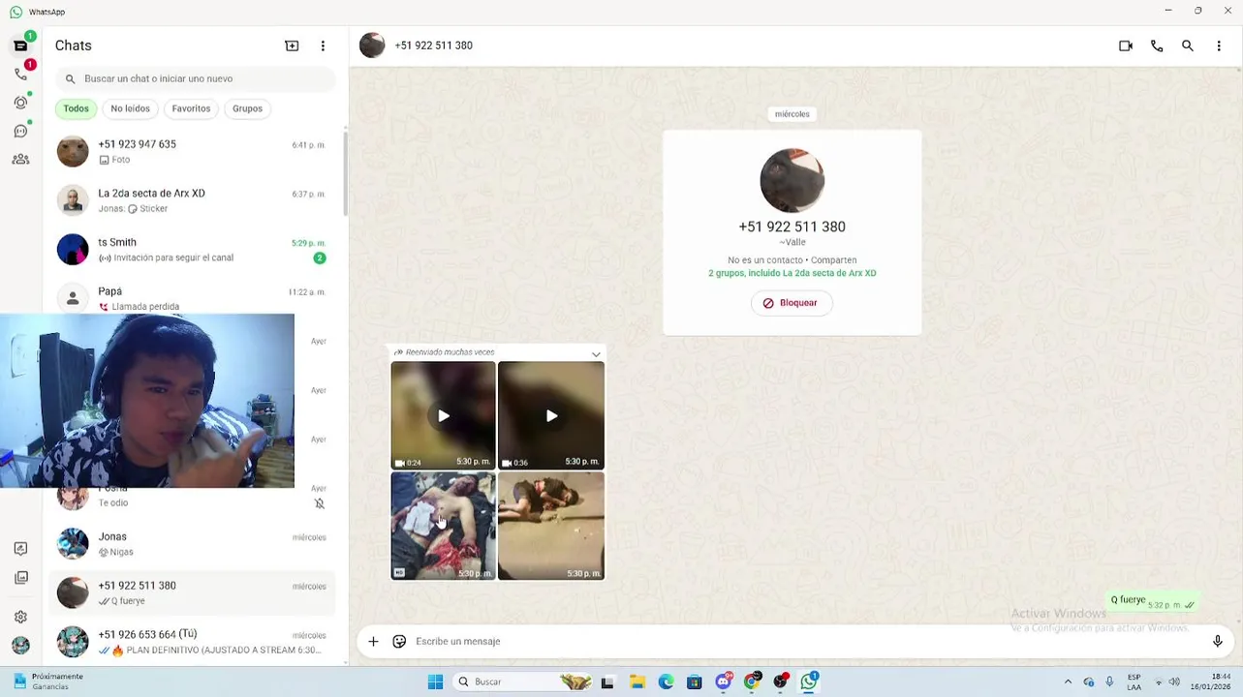Open the Media gallery sidebar icon
Screen dimensions: 1243x697
(20, 578)
